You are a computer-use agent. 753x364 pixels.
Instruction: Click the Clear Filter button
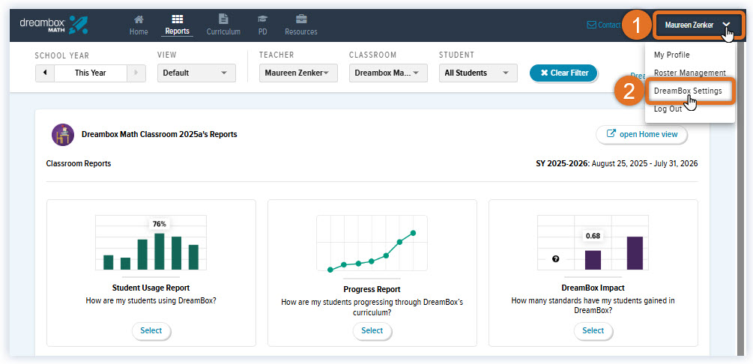[563, 73]
